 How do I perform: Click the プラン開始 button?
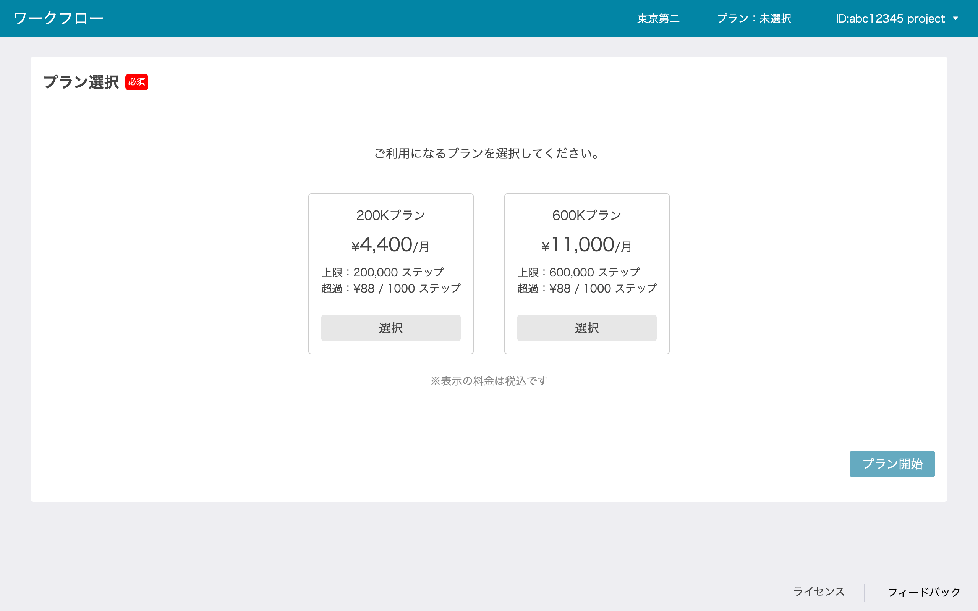(x=892, y=464)
